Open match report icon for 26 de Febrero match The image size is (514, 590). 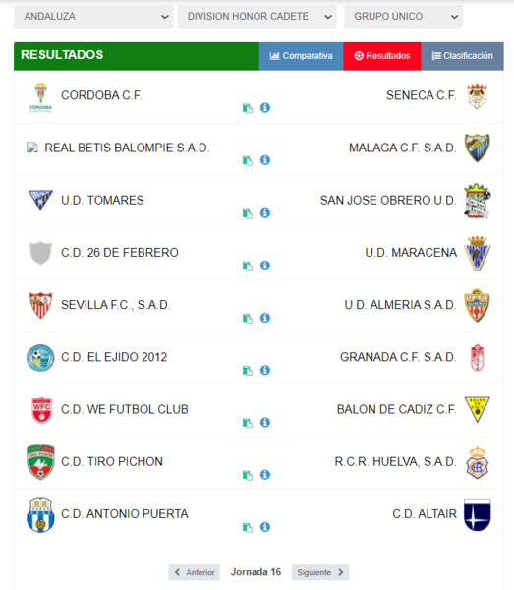point(248,265)
